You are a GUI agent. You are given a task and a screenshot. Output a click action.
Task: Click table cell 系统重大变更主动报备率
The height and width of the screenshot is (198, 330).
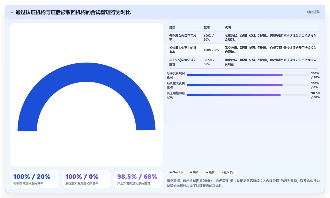point(183,50)
